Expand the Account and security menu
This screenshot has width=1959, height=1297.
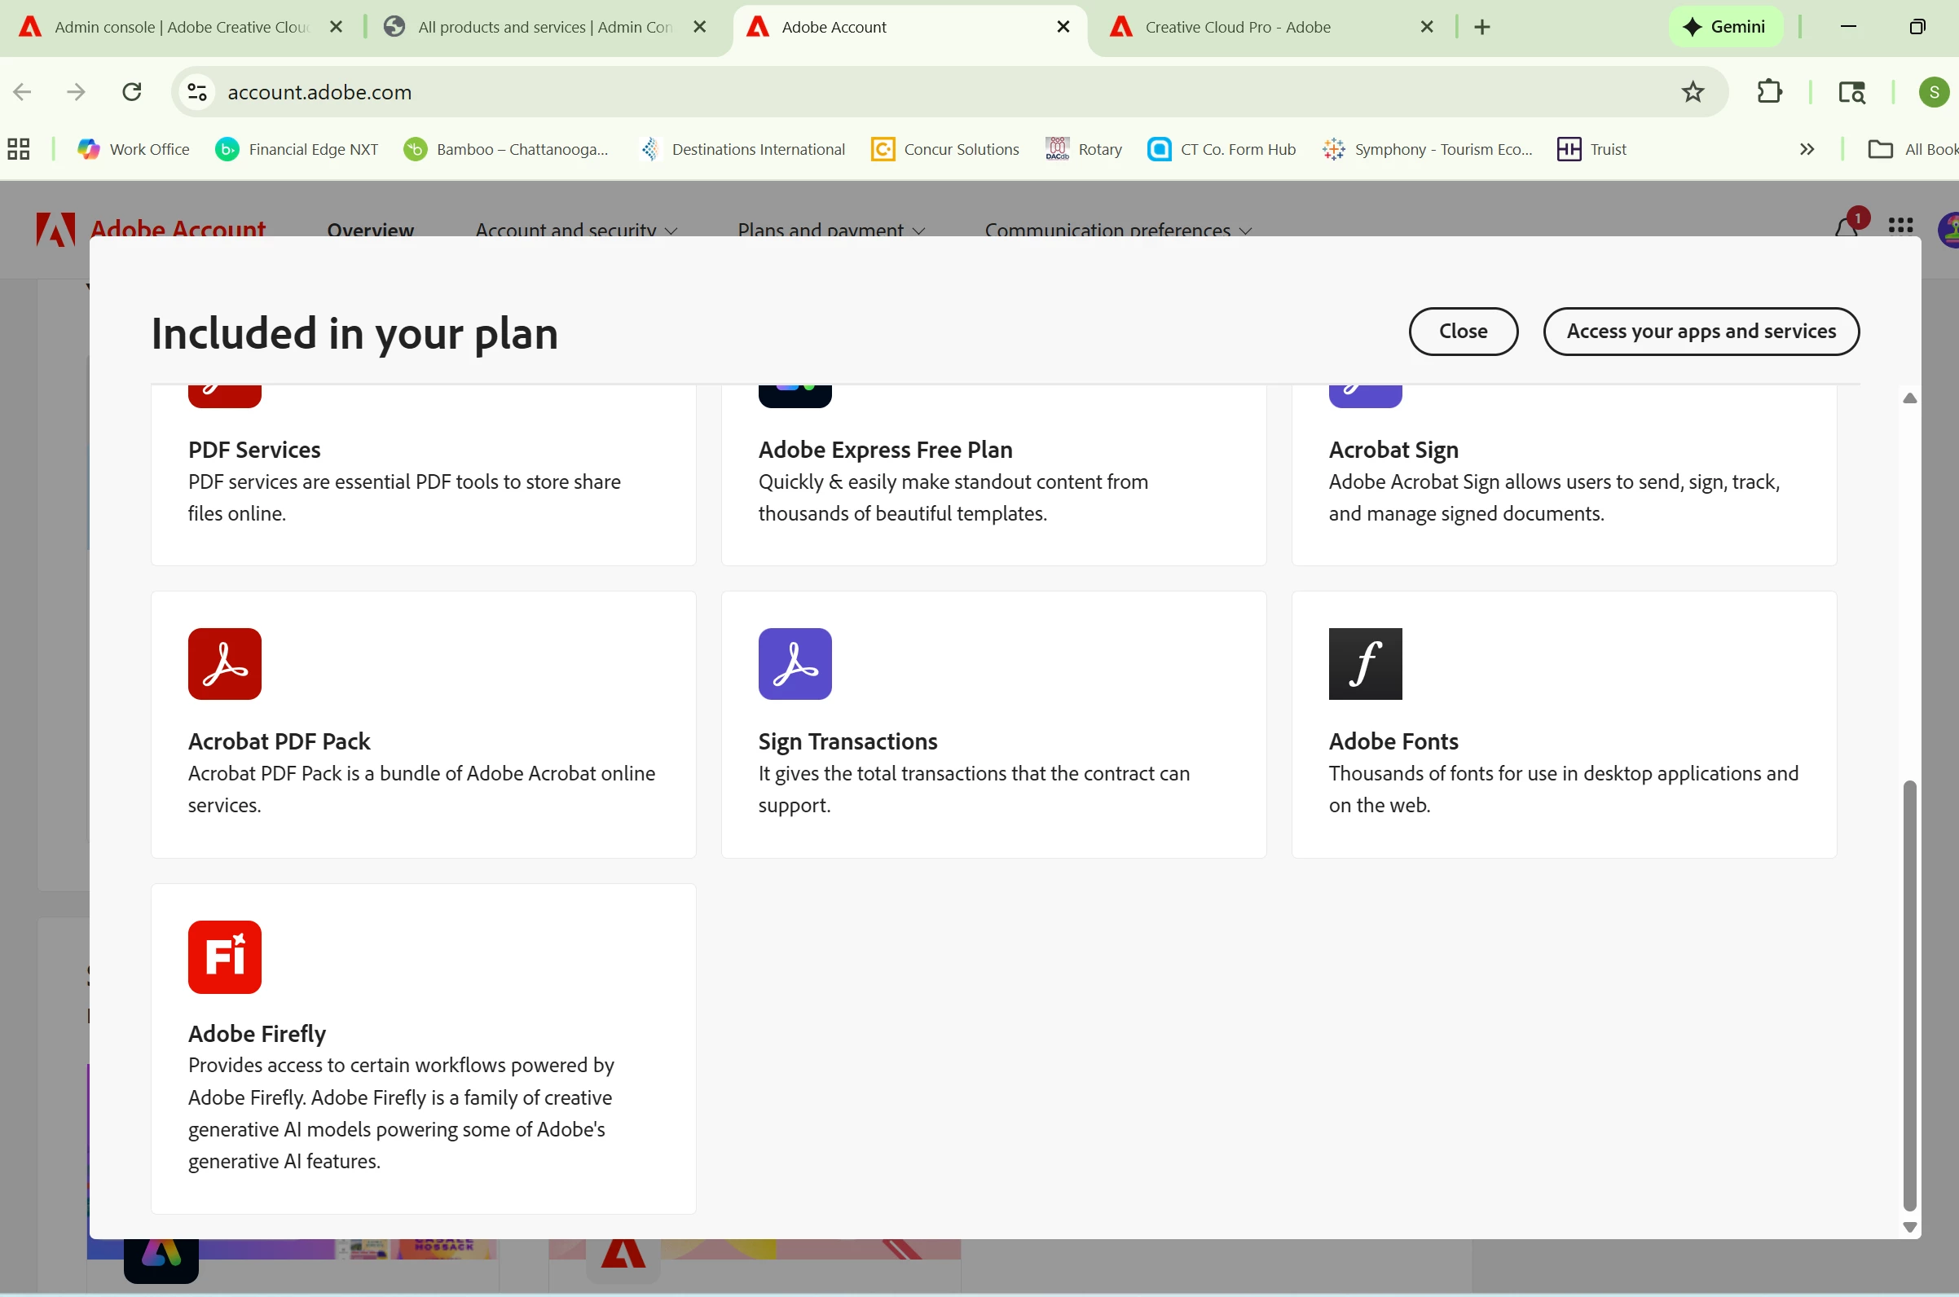click(x=576, y=230)
